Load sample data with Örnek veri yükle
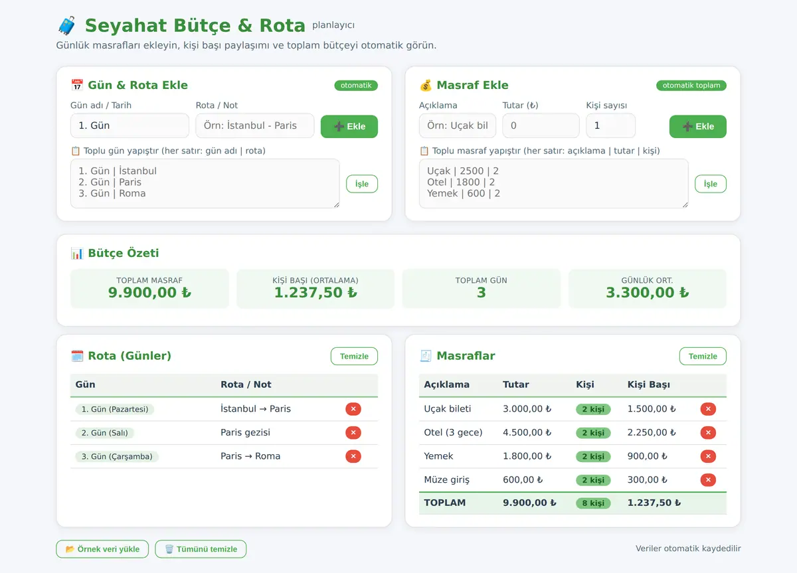 tap(102, 549)
